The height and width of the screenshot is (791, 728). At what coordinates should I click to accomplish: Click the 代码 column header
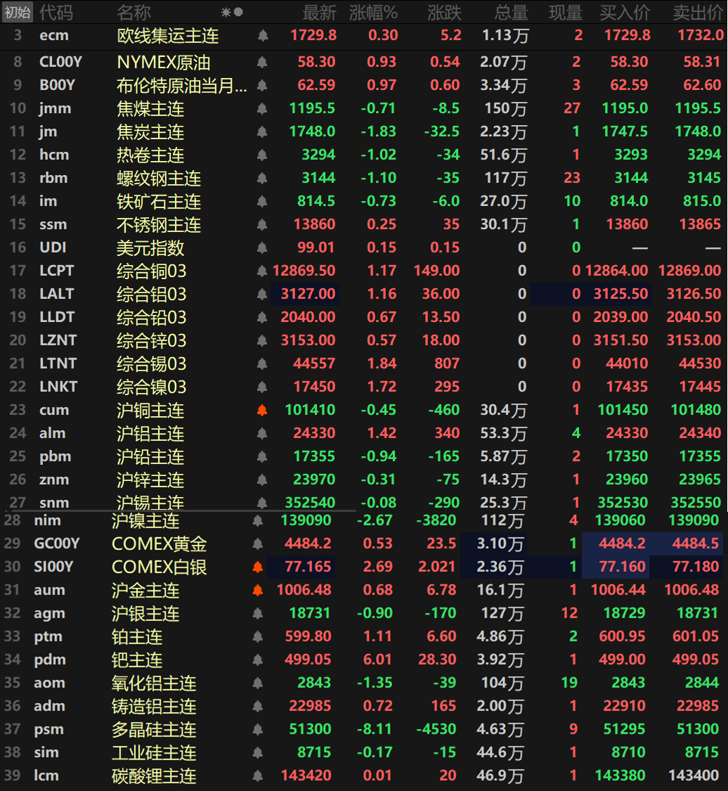click(56, 12)
